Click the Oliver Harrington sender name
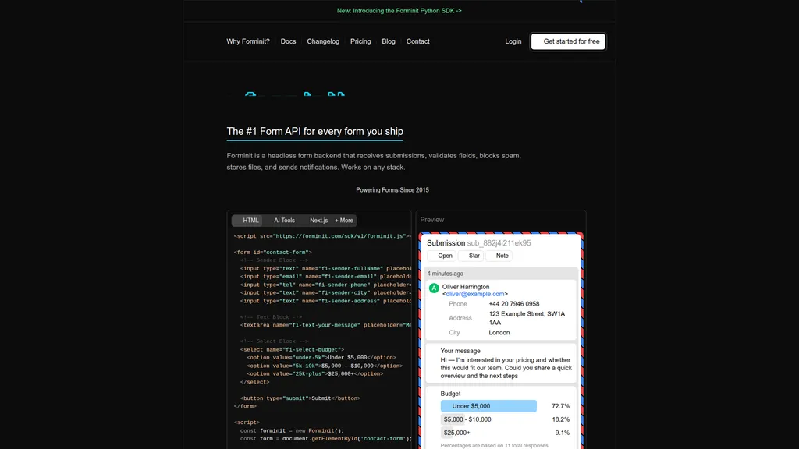 (466, 287)
